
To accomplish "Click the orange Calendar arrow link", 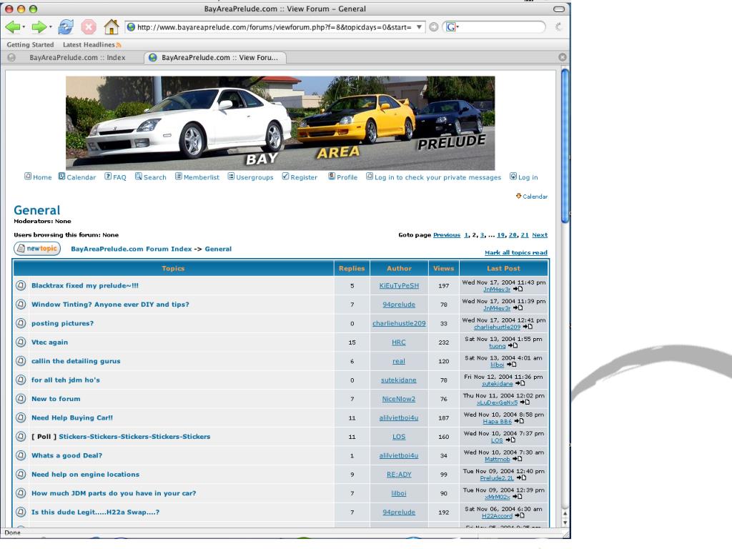I will pos(532,196).
